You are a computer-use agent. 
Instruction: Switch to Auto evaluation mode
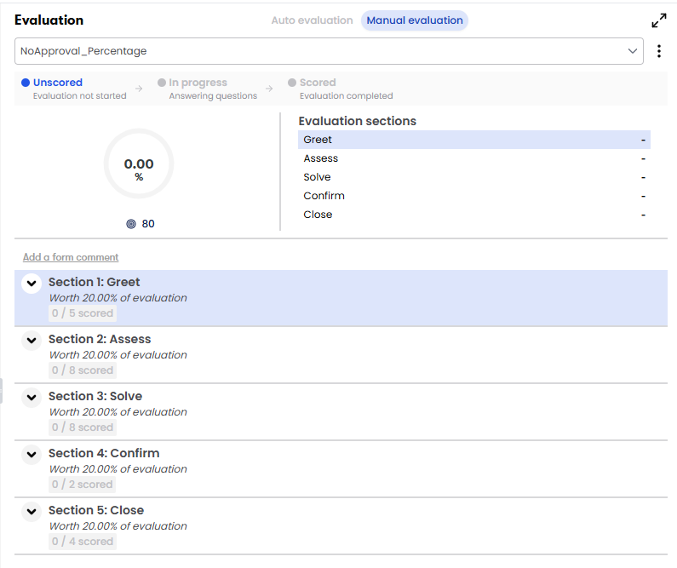[x=312, y=20]
